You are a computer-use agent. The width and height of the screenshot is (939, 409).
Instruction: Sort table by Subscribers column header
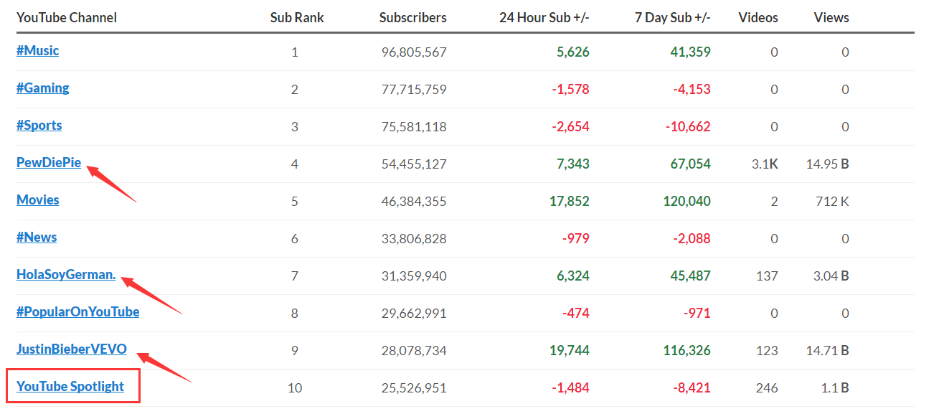[413, 17]
